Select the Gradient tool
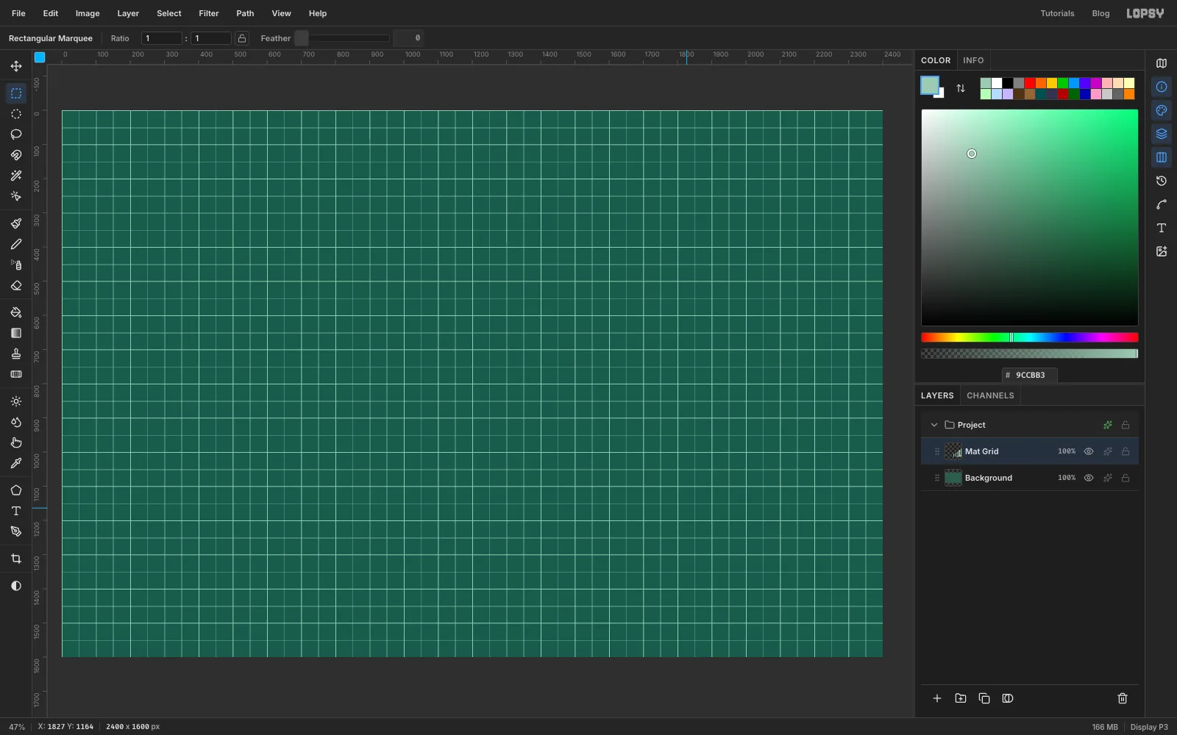The width and height of the screenshot is (1177, 735). pyautogui.click(x=16, y=333)
